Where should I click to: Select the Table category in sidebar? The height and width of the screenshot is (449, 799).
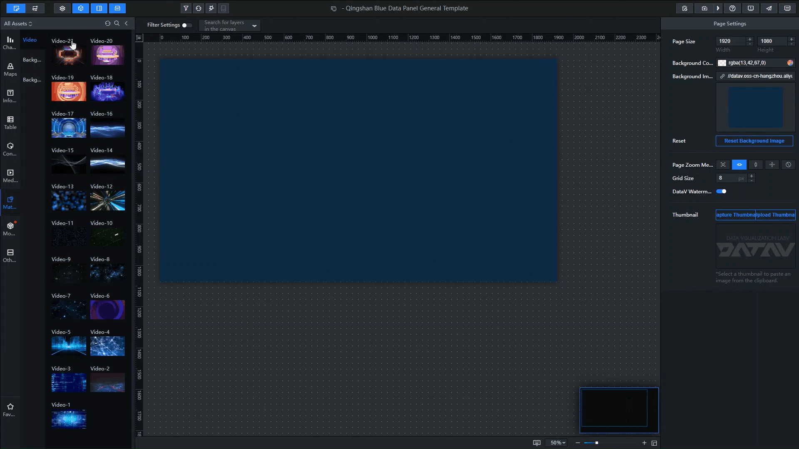[10, 123]
